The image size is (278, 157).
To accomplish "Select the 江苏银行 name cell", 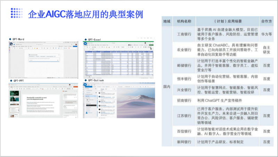I will coord(184,116).
